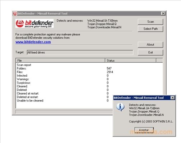Click the info icon in About dialog
181x143 pixels.
click(x=120, y=107)
